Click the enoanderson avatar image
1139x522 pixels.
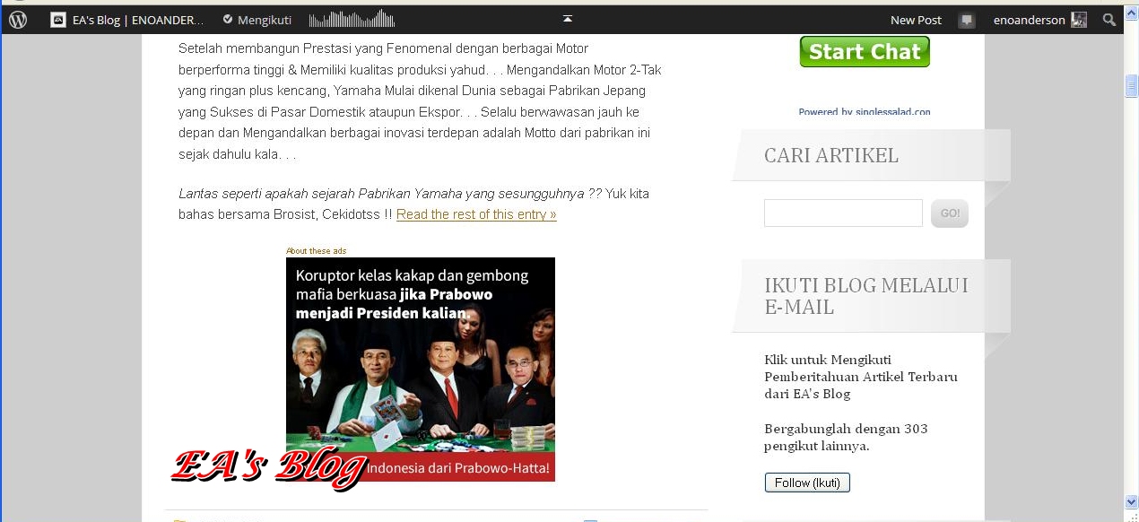(x=1079, y=20)
